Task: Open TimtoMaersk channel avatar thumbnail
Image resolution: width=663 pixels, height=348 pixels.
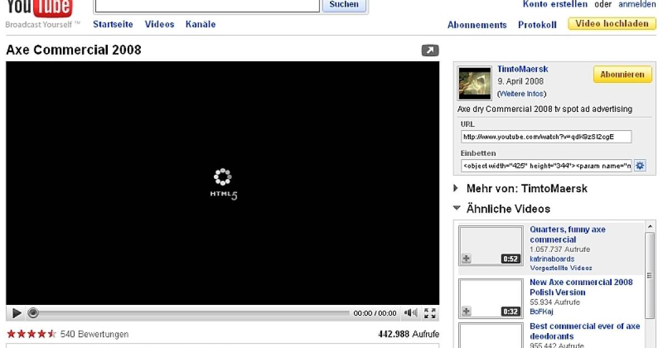Action: 475,83
